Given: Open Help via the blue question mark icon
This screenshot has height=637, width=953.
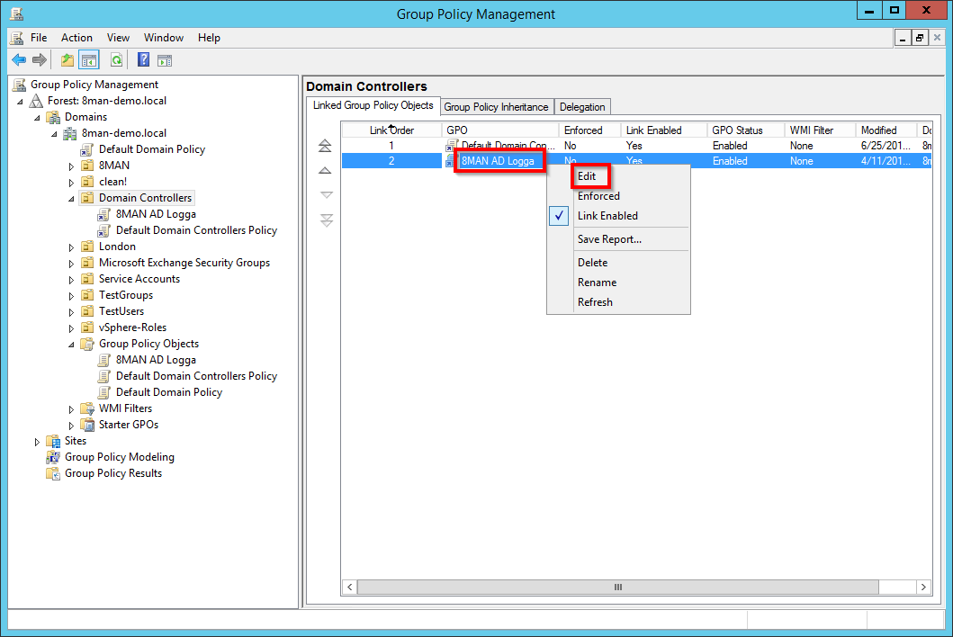Looking at the screenshot, I should coord(143,60).
